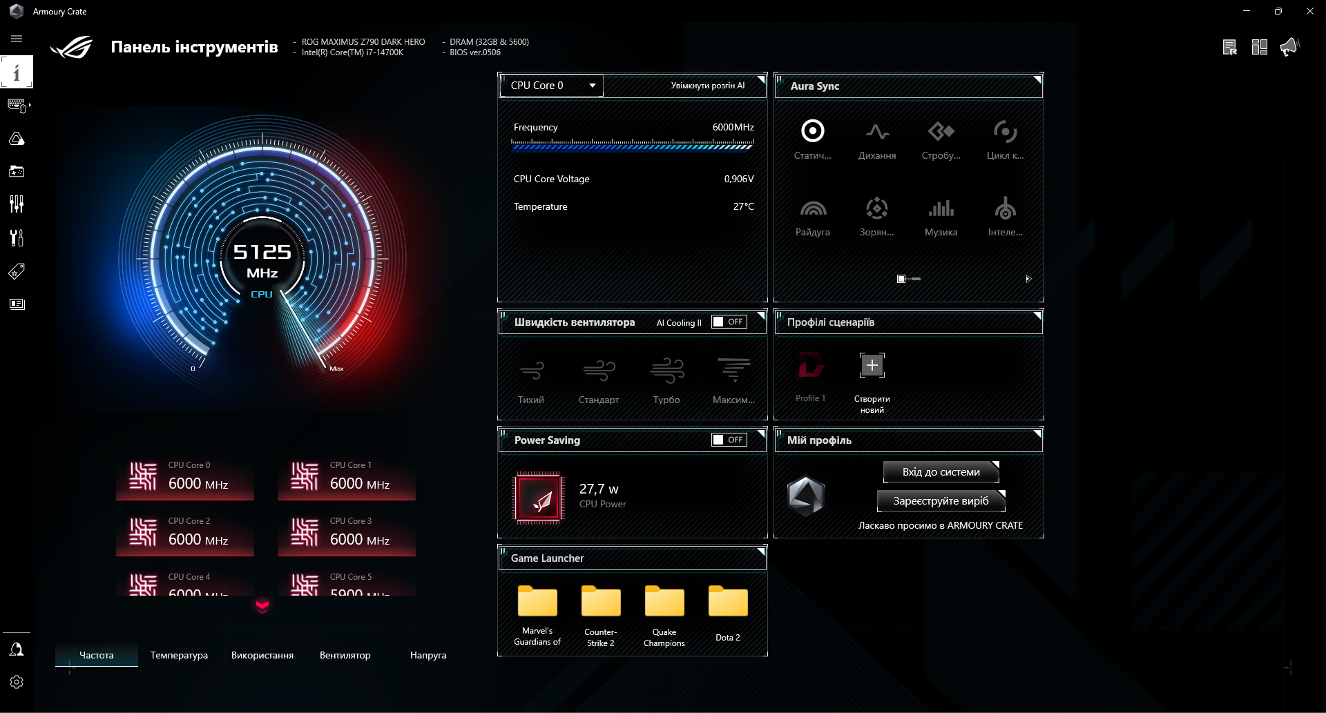Viewport: 1326px width, 713px height.
Task: Select the Тихий fan mode
Action: click(531, 380)
